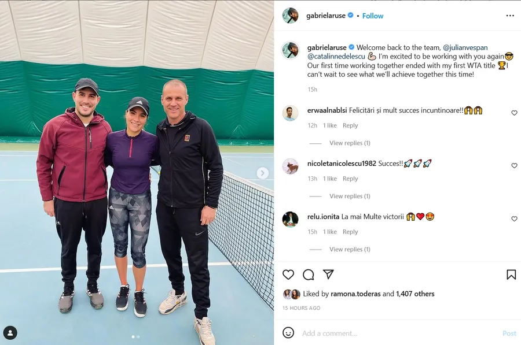Open the three-dot more options menu
521x345 pixels.
coord(510,16)
